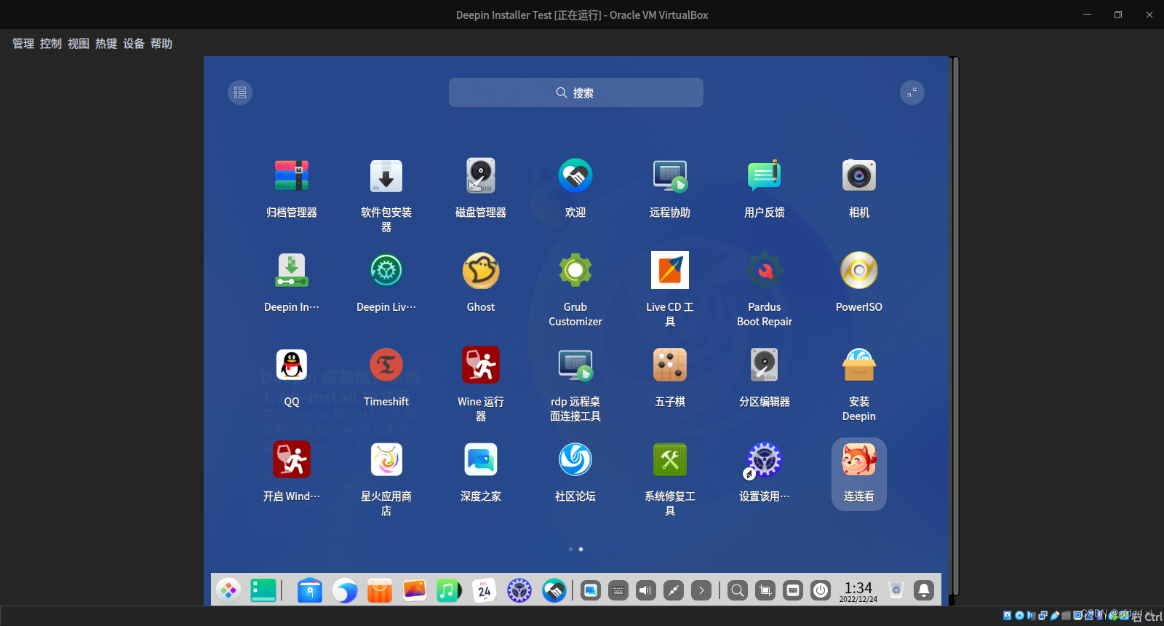
Task: Click the network plug tray icon
Action: tap(674, 590)
